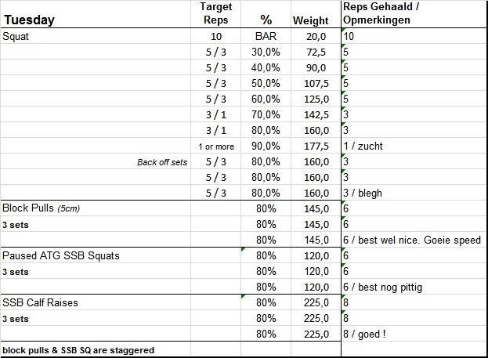Viewport: 488px width, 358px height.
Task: Click the Target Reps column header
Action: pos(216,13)
